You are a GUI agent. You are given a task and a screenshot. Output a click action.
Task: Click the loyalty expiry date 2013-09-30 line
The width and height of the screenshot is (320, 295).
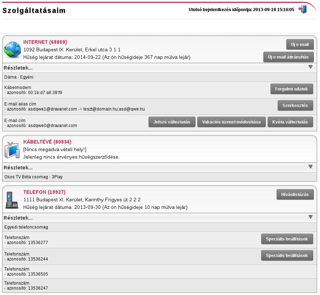(105, 207)
